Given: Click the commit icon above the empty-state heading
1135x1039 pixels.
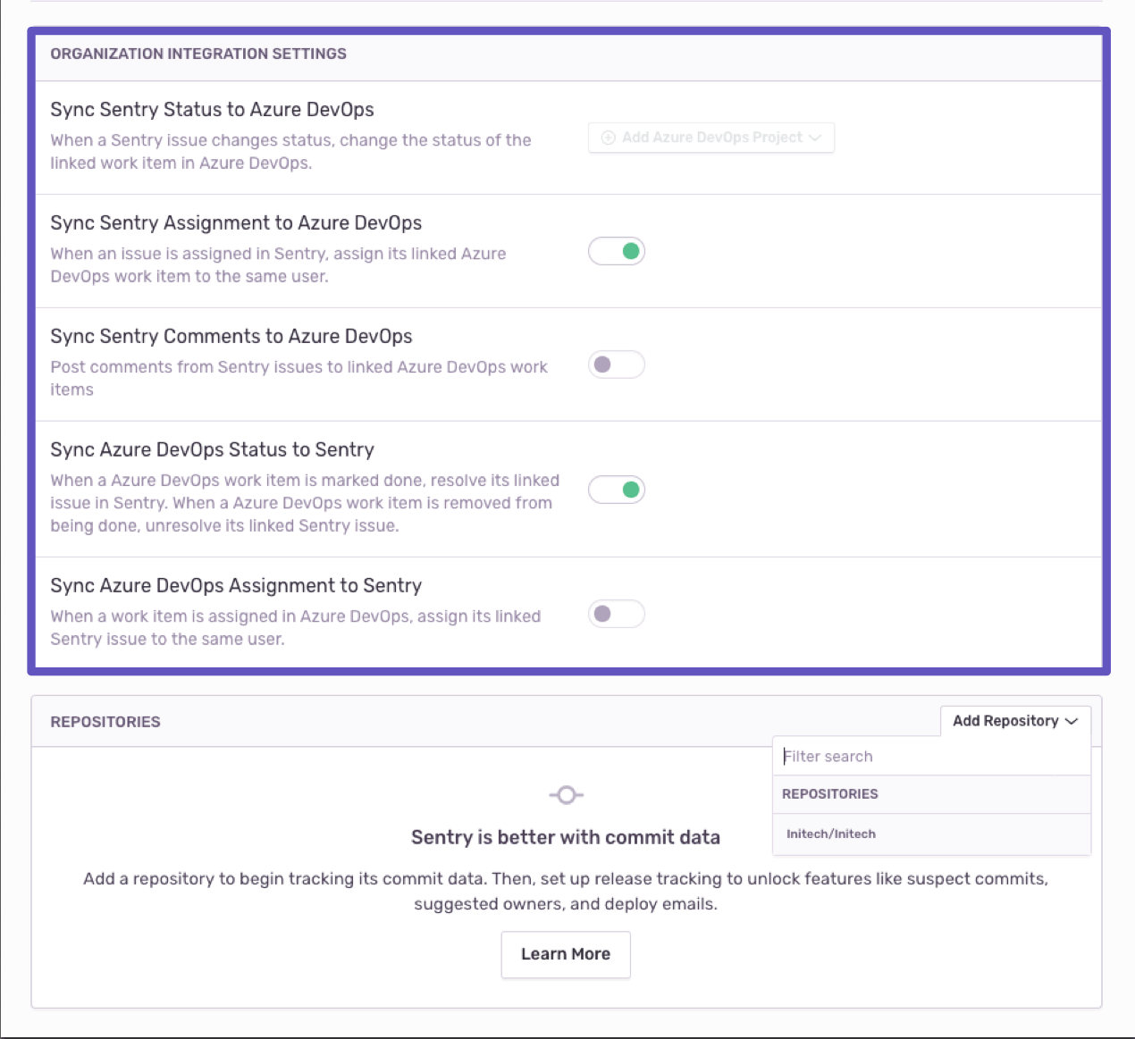Looking at the screenshot, I should (566, 795).
